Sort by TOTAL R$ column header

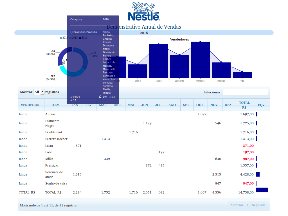click(x=245, y=105)
